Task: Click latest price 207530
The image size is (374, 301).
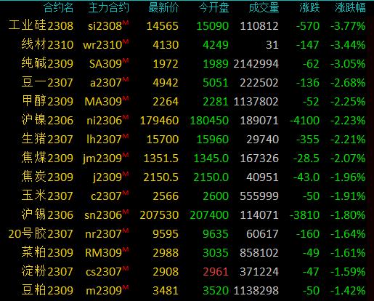Action: (x=159, y=215)
